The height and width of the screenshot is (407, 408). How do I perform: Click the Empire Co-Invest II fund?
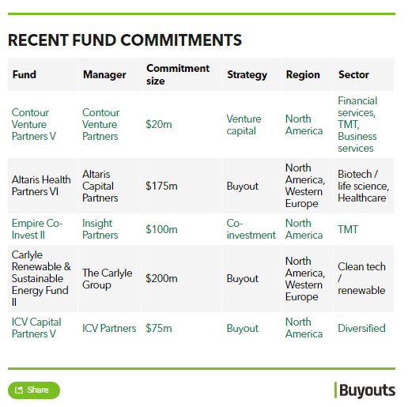click(x=37, y=229)
